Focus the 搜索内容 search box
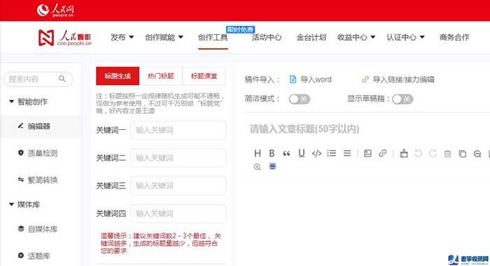 pyautogui.click(x=38, y=79)
